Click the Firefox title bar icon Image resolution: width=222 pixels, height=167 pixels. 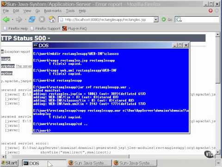[x=4, y=4]
